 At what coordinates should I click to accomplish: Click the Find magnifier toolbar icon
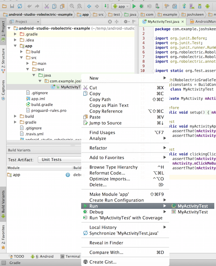[x=72, y=6]
